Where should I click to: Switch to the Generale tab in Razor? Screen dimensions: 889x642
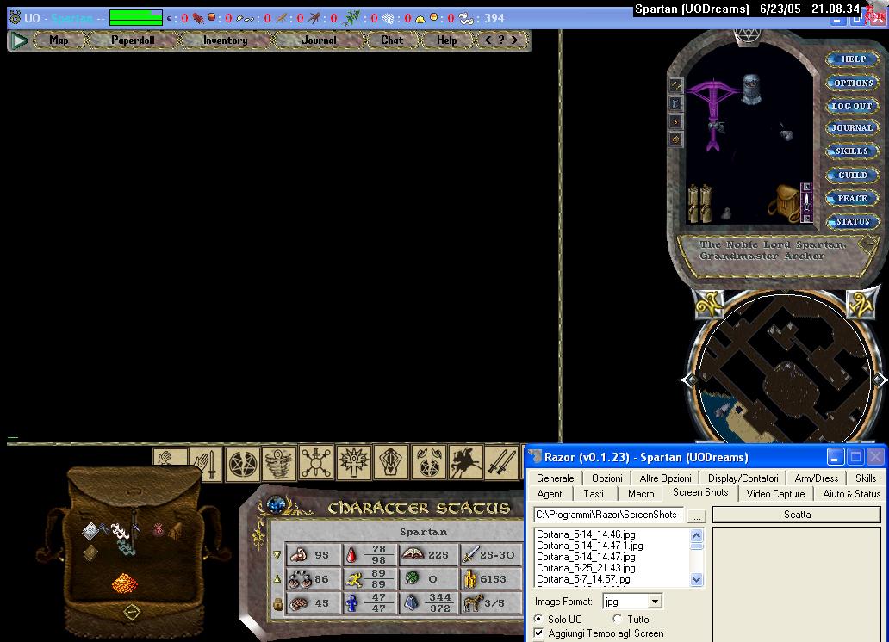(555, 478)
